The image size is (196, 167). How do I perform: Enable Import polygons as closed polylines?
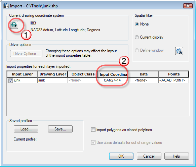93,129
